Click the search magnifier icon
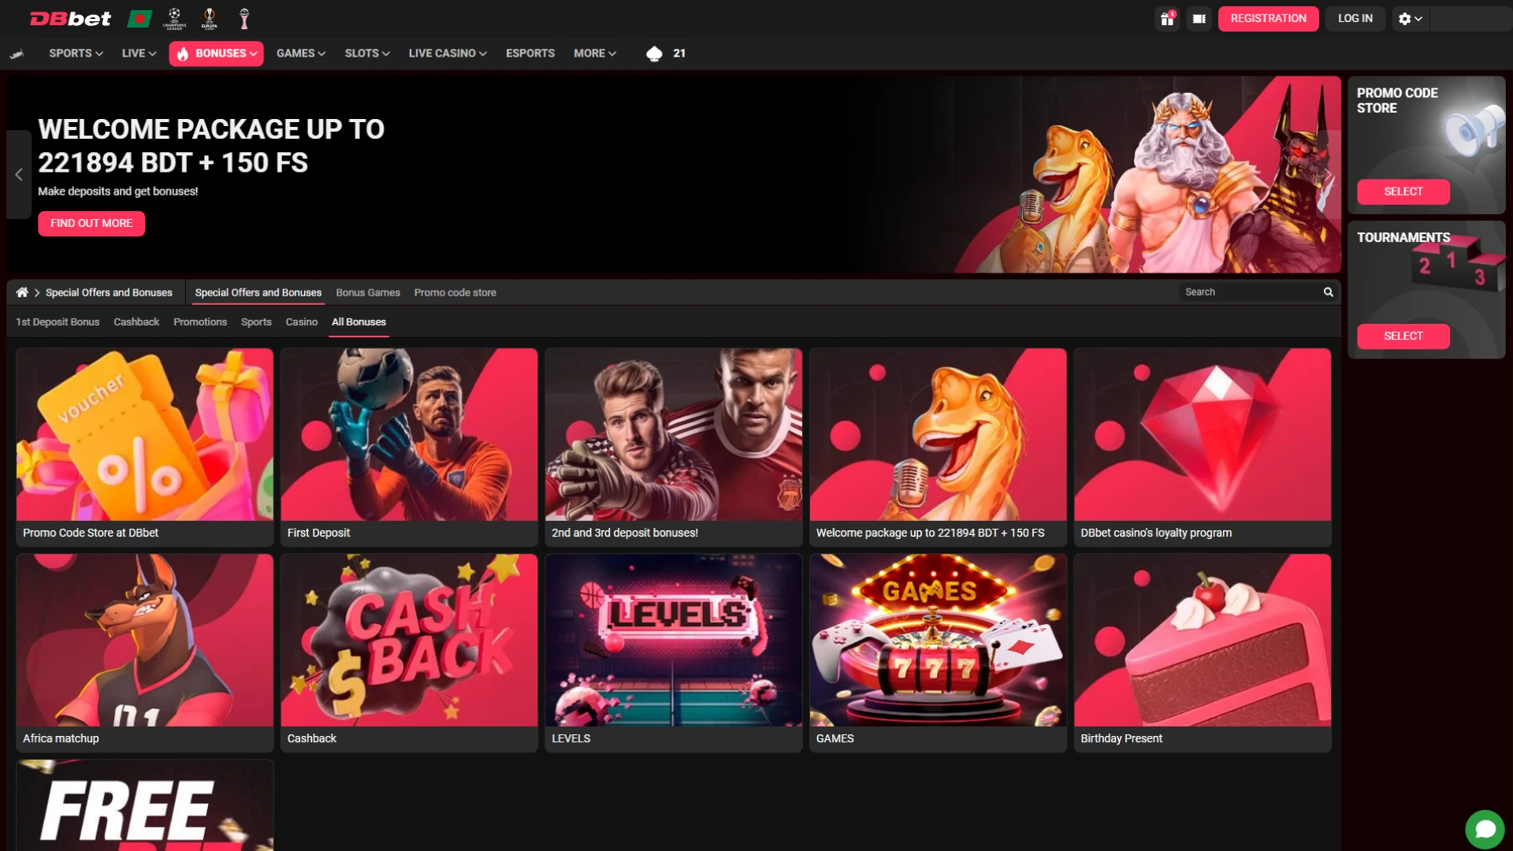 pyautogui.click(x=1328, y=292)
